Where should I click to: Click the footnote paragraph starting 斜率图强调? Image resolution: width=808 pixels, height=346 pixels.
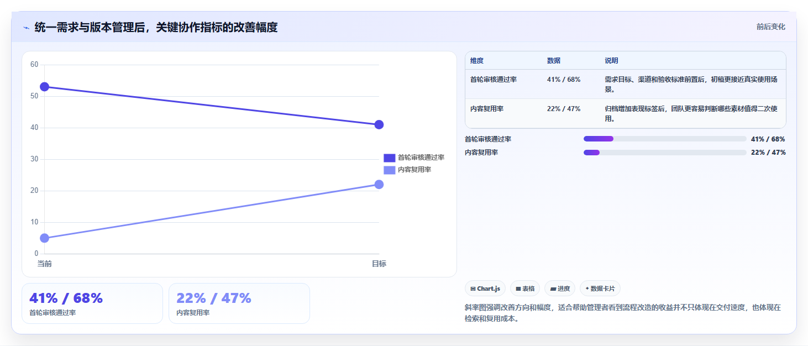[623, 313]
